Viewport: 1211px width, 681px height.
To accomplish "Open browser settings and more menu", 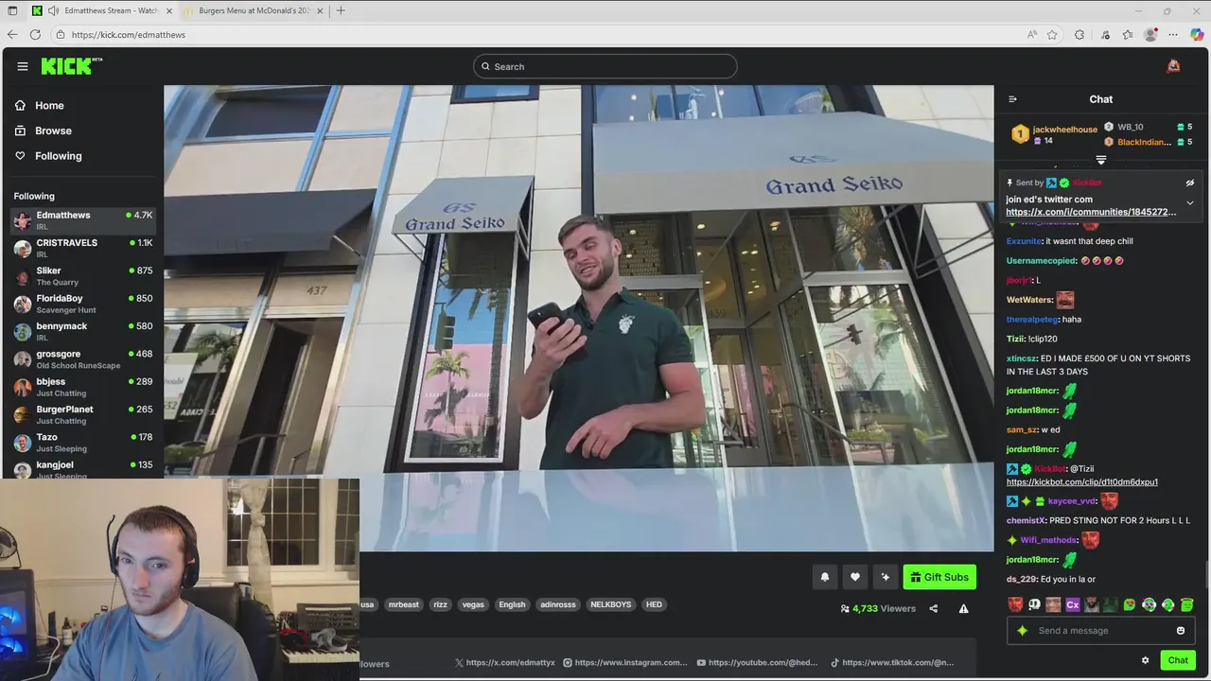I will click(x=1173, y=35).
